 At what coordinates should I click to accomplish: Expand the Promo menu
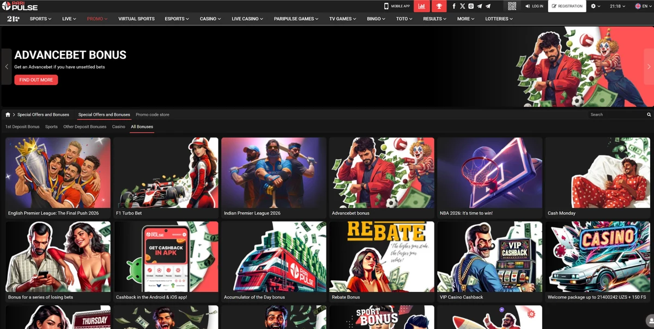pos(97,19)
